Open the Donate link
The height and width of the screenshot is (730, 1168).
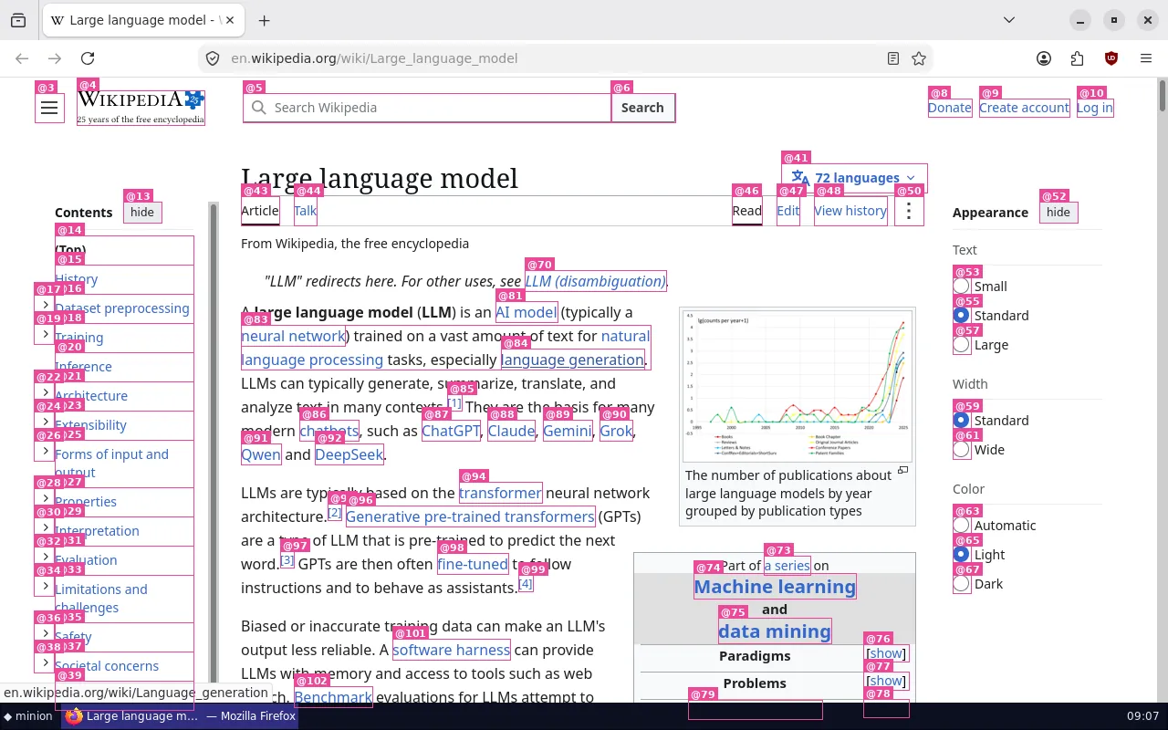coord(950,108)
